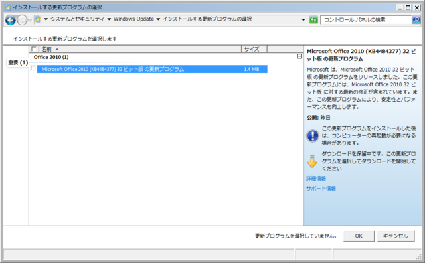Toggle the select-all checkbox in header
The image size is (425, 263).
pos(34,49)
